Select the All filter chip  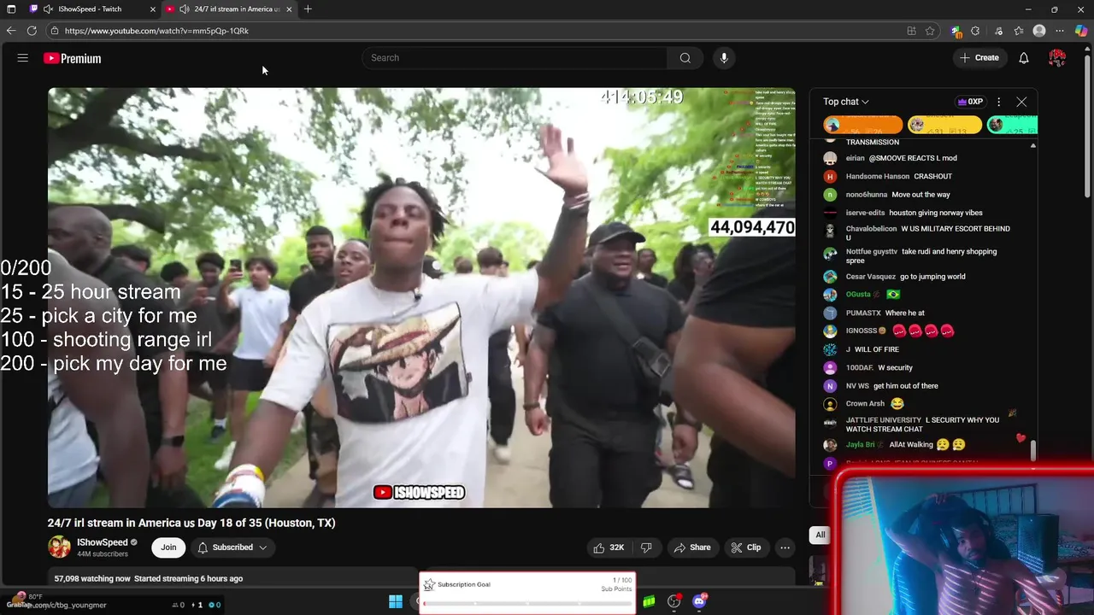820,535
